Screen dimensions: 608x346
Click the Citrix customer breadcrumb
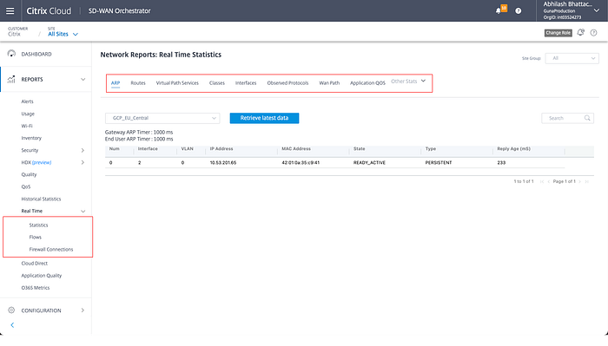14,34
